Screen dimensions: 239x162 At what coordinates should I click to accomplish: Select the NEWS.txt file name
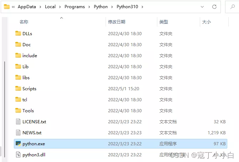coord(32,133)
